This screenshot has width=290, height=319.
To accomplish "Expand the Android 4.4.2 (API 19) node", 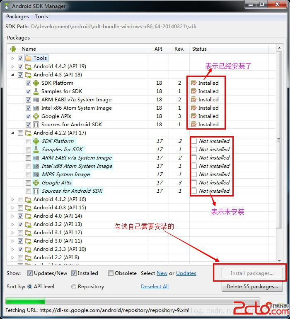I will (12, 66).
